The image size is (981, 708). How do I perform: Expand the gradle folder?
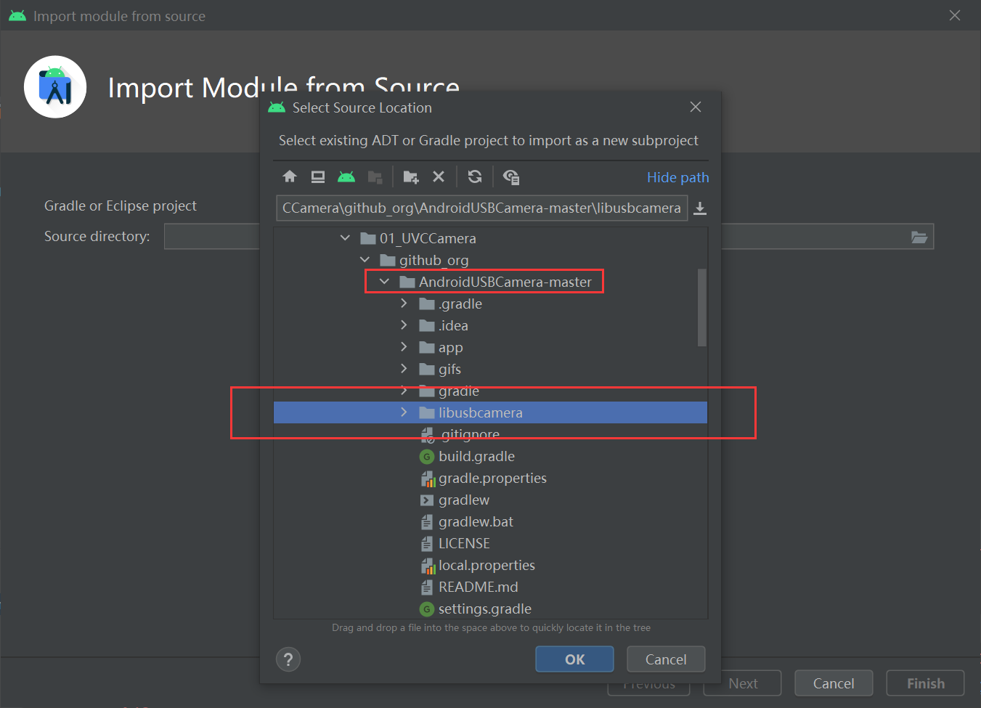click(404, 391)
